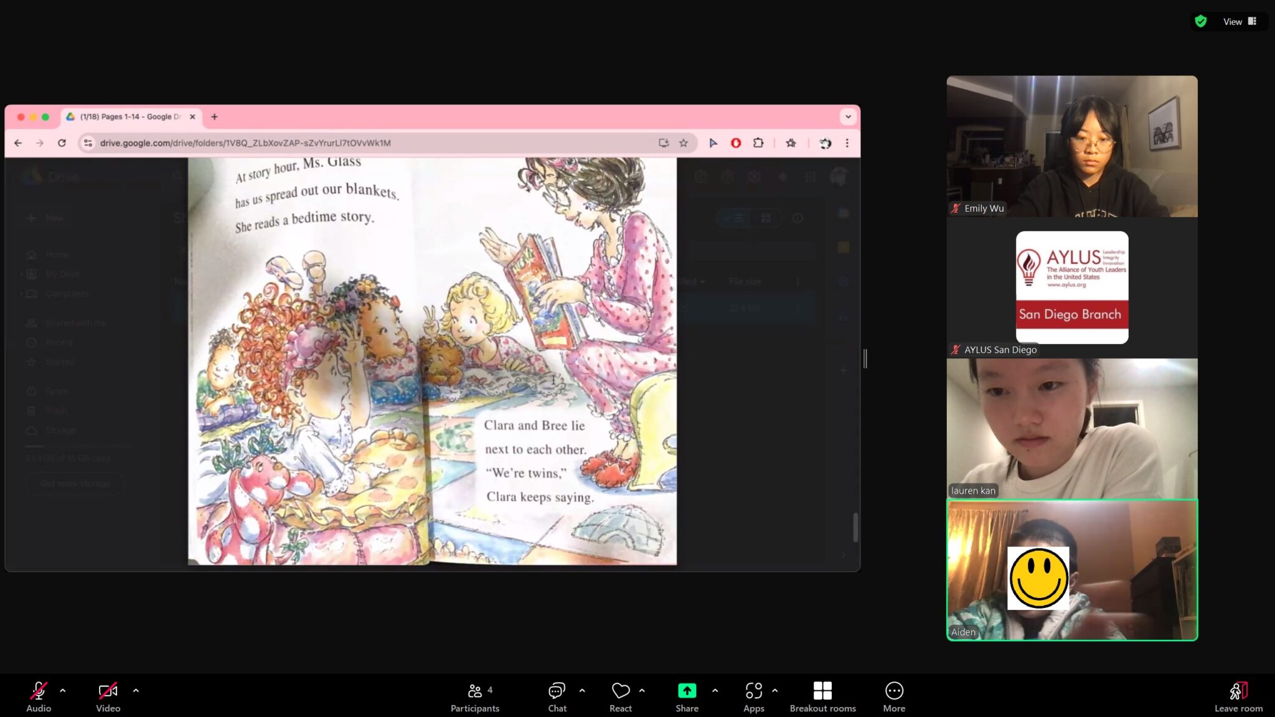Image resolution: width=1275 pixels, height=717 pixels.
Task: Click the install/cast icon in address bar
Action: click(x=664, y=143)
